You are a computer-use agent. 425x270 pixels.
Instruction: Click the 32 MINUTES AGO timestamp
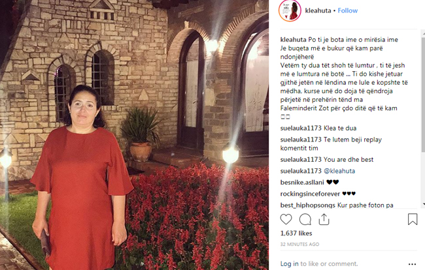[x=299, y=245]
